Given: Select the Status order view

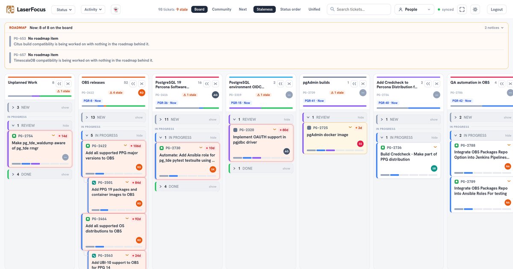Looking at the screenshot, I should point(290,9).
